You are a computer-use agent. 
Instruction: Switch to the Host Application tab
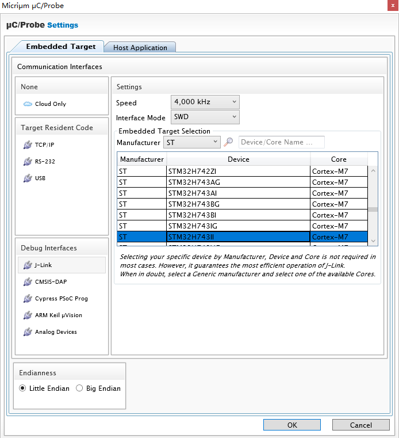click(140, 48)
